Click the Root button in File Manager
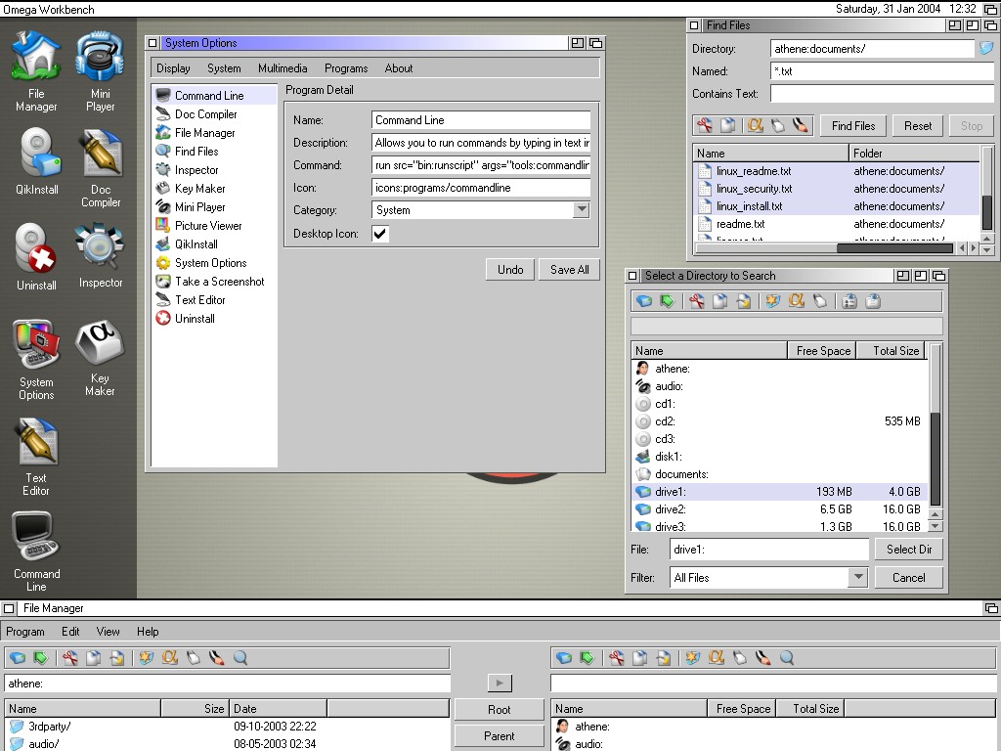This screenshot has width=1001, height=751. (499, 710)
